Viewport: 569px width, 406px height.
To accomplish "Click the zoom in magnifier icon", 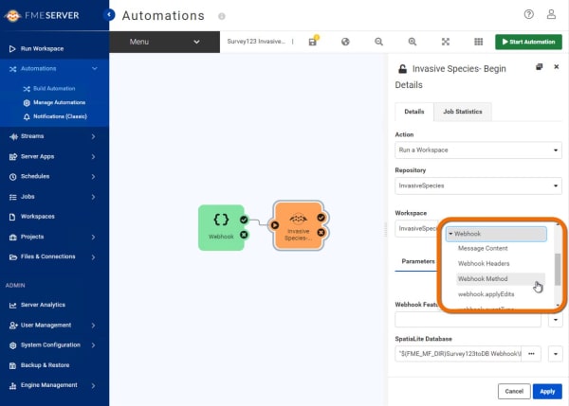I will [x=413, y=42].
